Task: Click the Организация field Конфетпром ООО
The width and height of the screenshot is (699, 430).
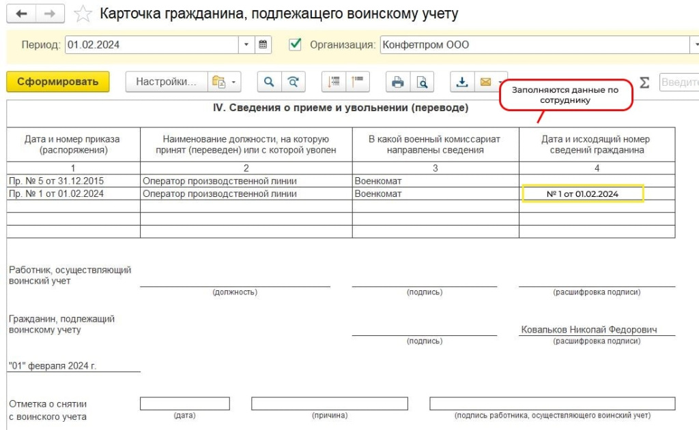Action: coord(534,45)
